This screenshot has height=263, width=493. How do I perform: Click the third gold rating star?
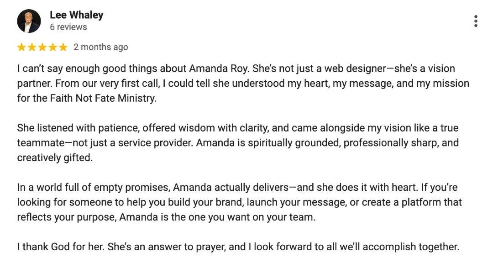click(x=42, y=47)
